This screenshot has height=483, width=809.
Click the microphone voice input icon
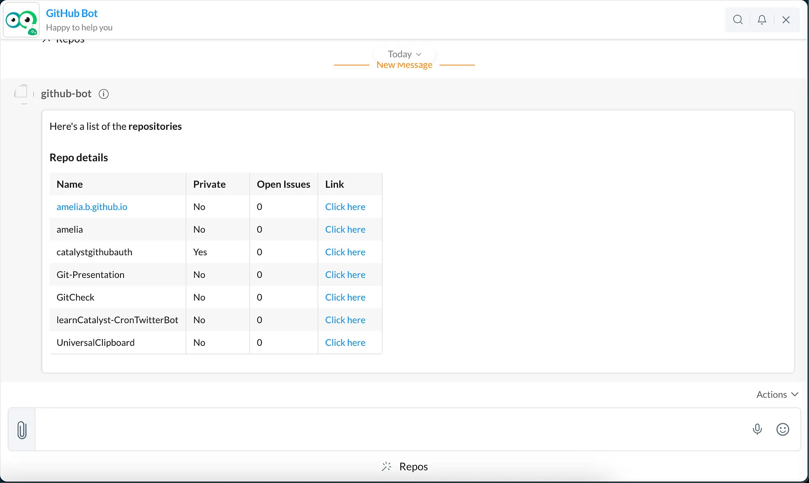pyautogui.click(x=757, y=429)
